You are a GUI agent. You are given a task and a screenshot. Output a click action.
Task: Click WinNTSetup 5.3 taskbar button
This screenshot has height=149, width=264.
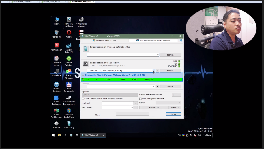coord(93,135)
